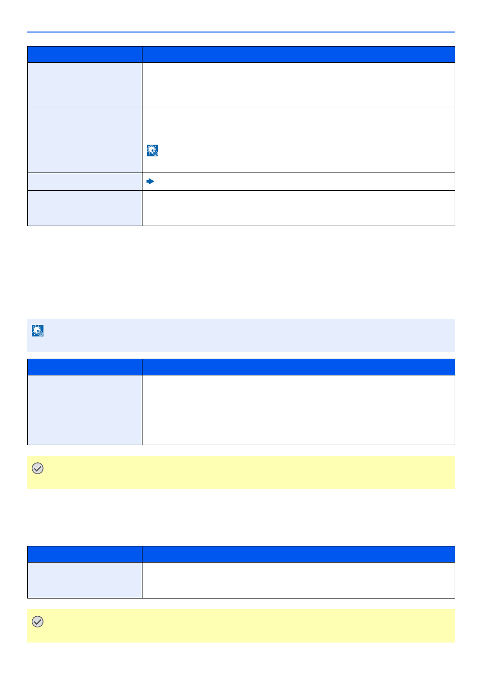482x683 pixels.
Task: Click the yellow important box below the third table
Action: (241, 626)
